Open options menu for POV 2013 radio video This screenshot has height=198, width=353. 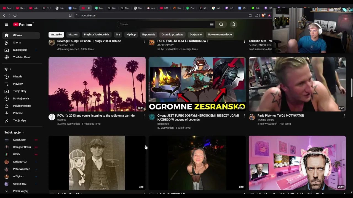tap(144, 116)
